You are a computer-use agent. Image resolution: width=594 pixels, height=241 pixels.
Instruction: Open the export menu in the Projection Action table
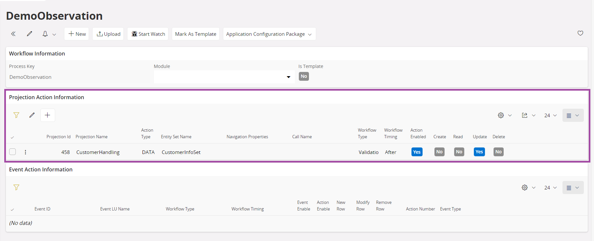[x=528, y=115]
